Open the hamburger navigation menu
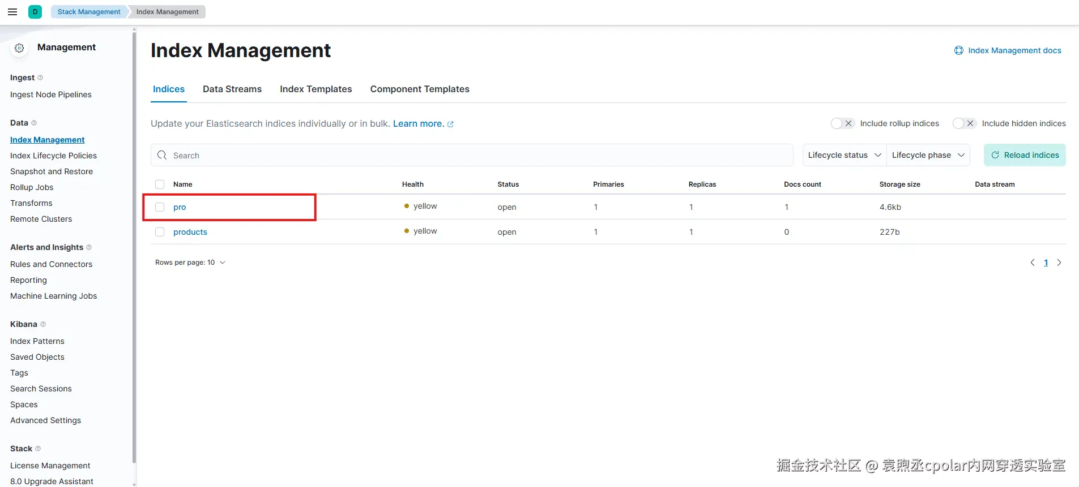Viewport: 1079px width, 487px height. point(12,12)
